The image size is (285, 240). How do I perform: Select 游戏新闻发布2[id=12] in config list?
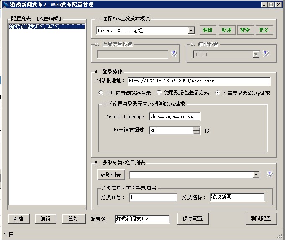47,27
